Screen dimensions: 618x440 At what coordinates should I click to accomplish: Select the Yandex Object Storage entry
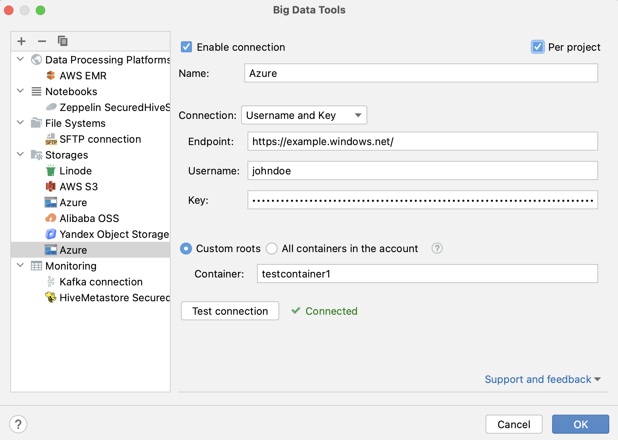(114, 234)
